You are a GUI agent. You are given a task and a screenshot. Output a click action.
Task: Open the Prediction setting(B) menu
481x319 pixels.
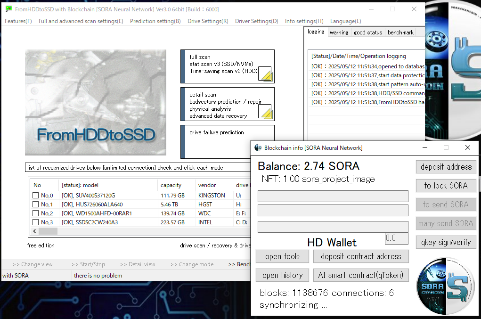(x=155, y=21)
